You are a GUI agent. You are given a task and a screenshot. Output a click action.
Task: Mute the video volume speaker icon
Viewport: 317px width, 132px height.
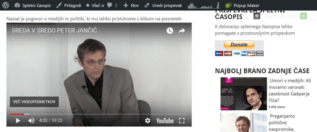point(31,121)
